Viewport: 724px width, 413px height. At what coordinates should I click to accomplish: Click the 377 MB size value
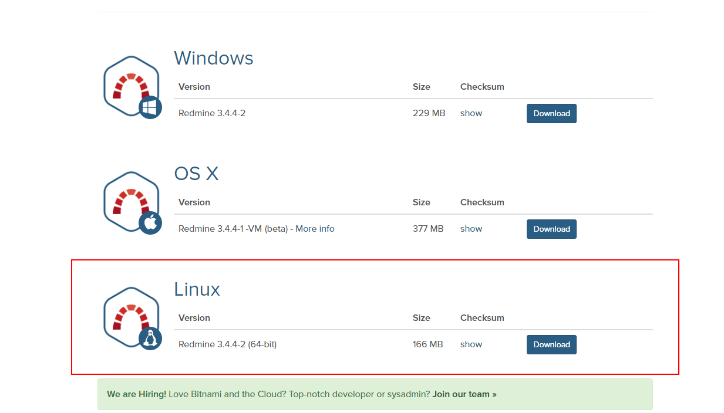428,229
